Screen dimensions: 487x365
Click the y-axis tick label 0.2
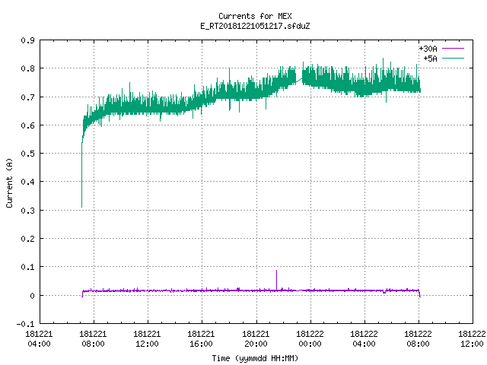[x=27, y=239]
